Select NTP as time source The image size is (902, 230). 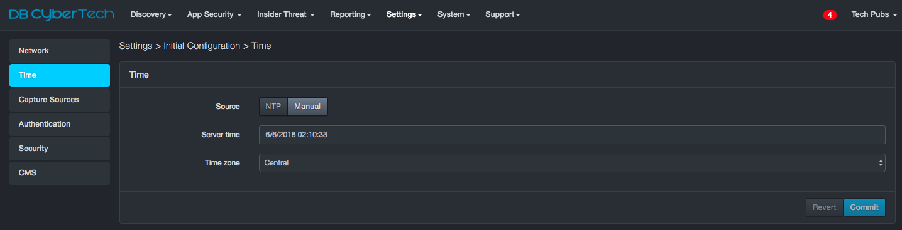pos(273,107)
